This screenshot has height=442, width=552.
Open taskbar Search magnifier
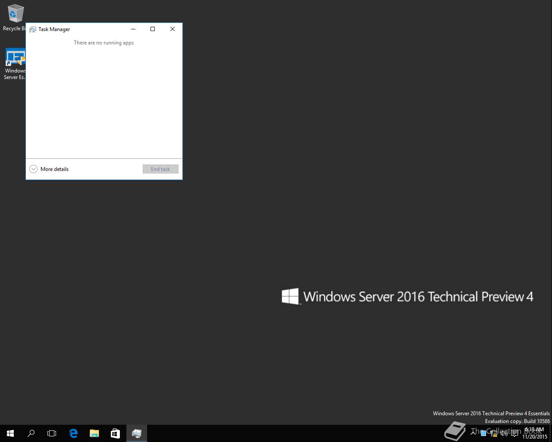tap(31, 433)
